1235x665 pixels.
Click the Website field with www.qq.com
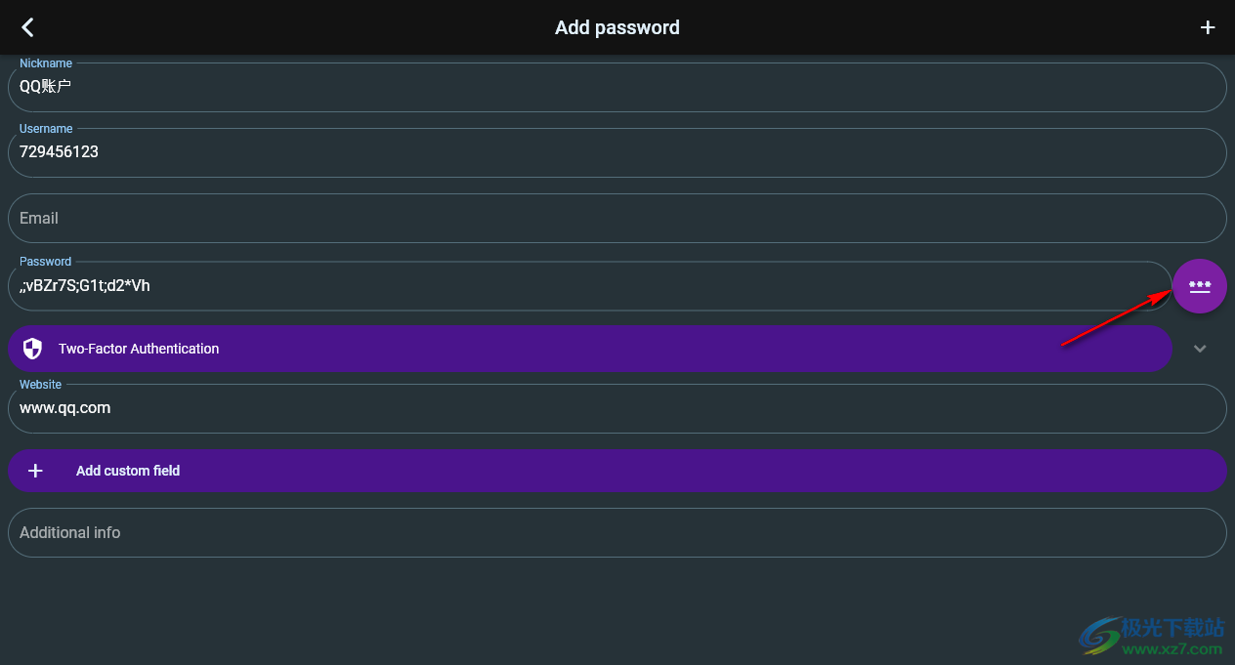(617, 408)
